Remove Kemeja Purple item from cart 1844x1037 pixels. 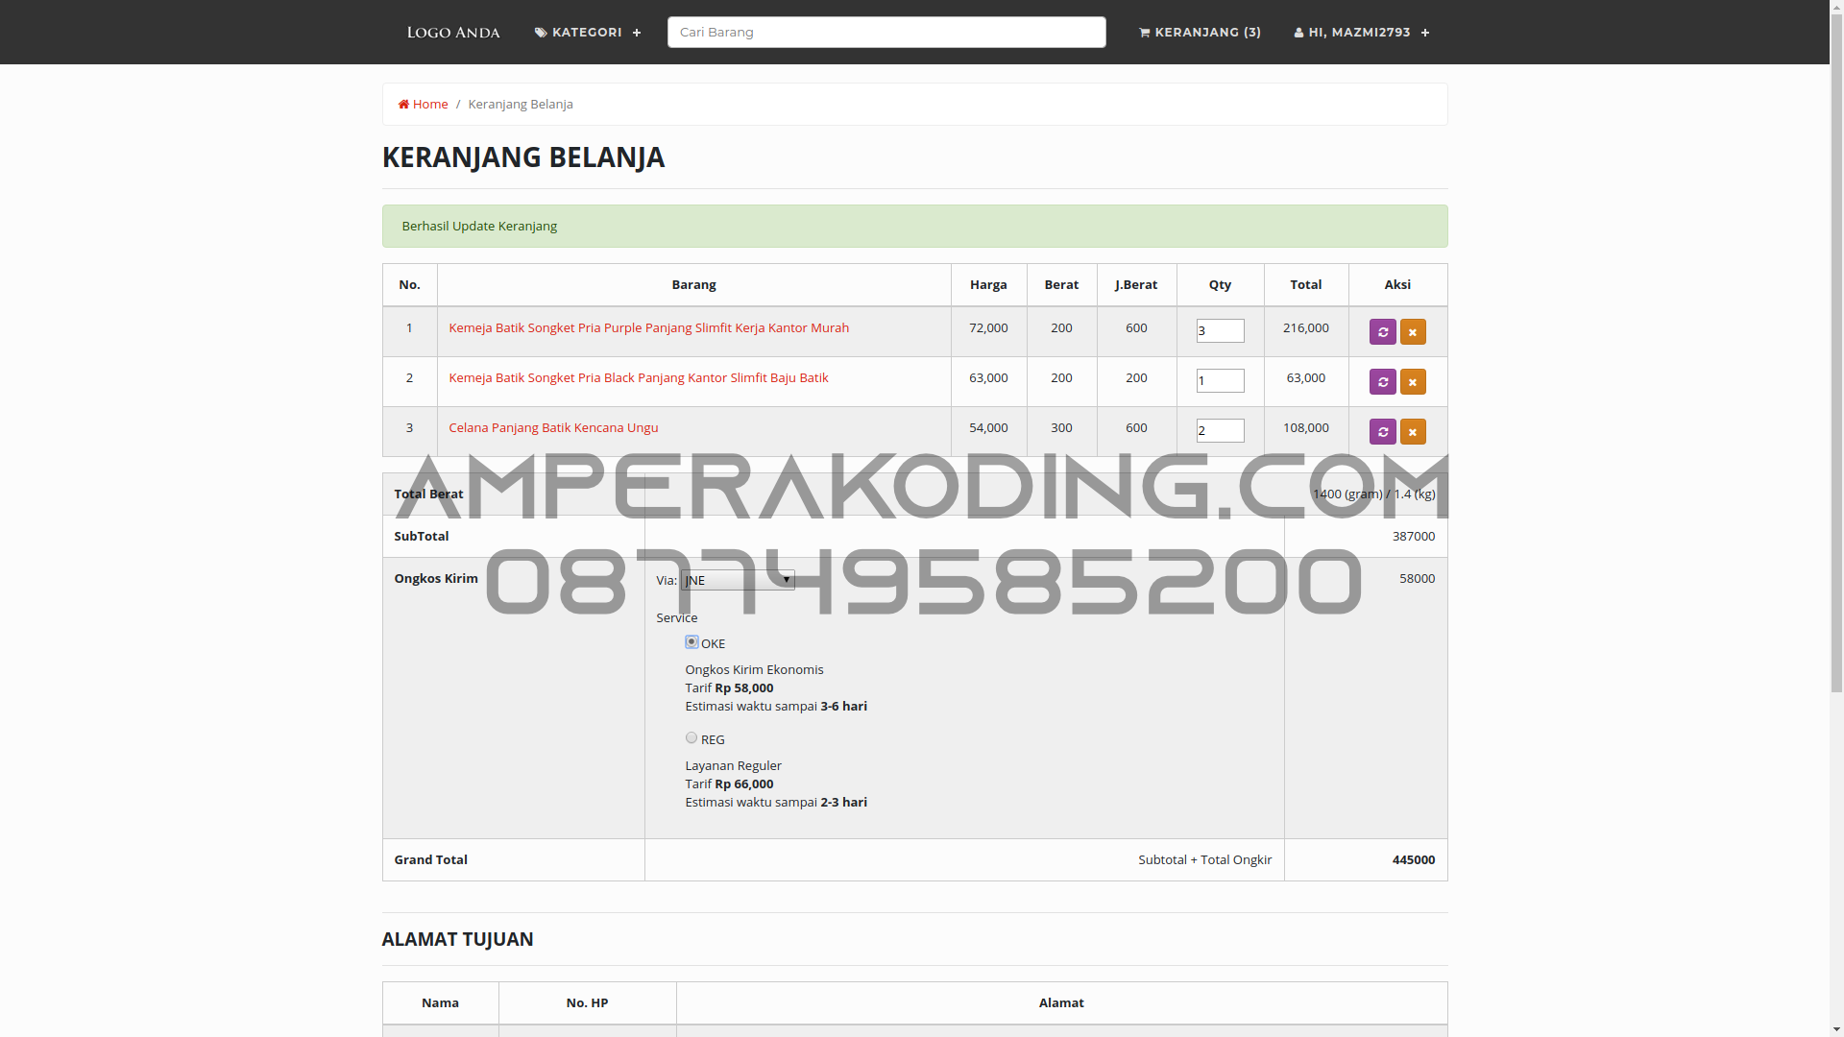tap(1413, 331)
